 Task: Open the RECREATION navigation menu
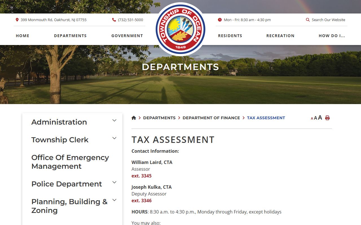pos(280,36)
